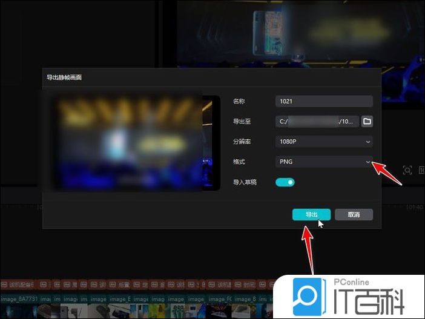Click the folder browse icon beside the export path
Screen dimensions: 425x319
367,121
